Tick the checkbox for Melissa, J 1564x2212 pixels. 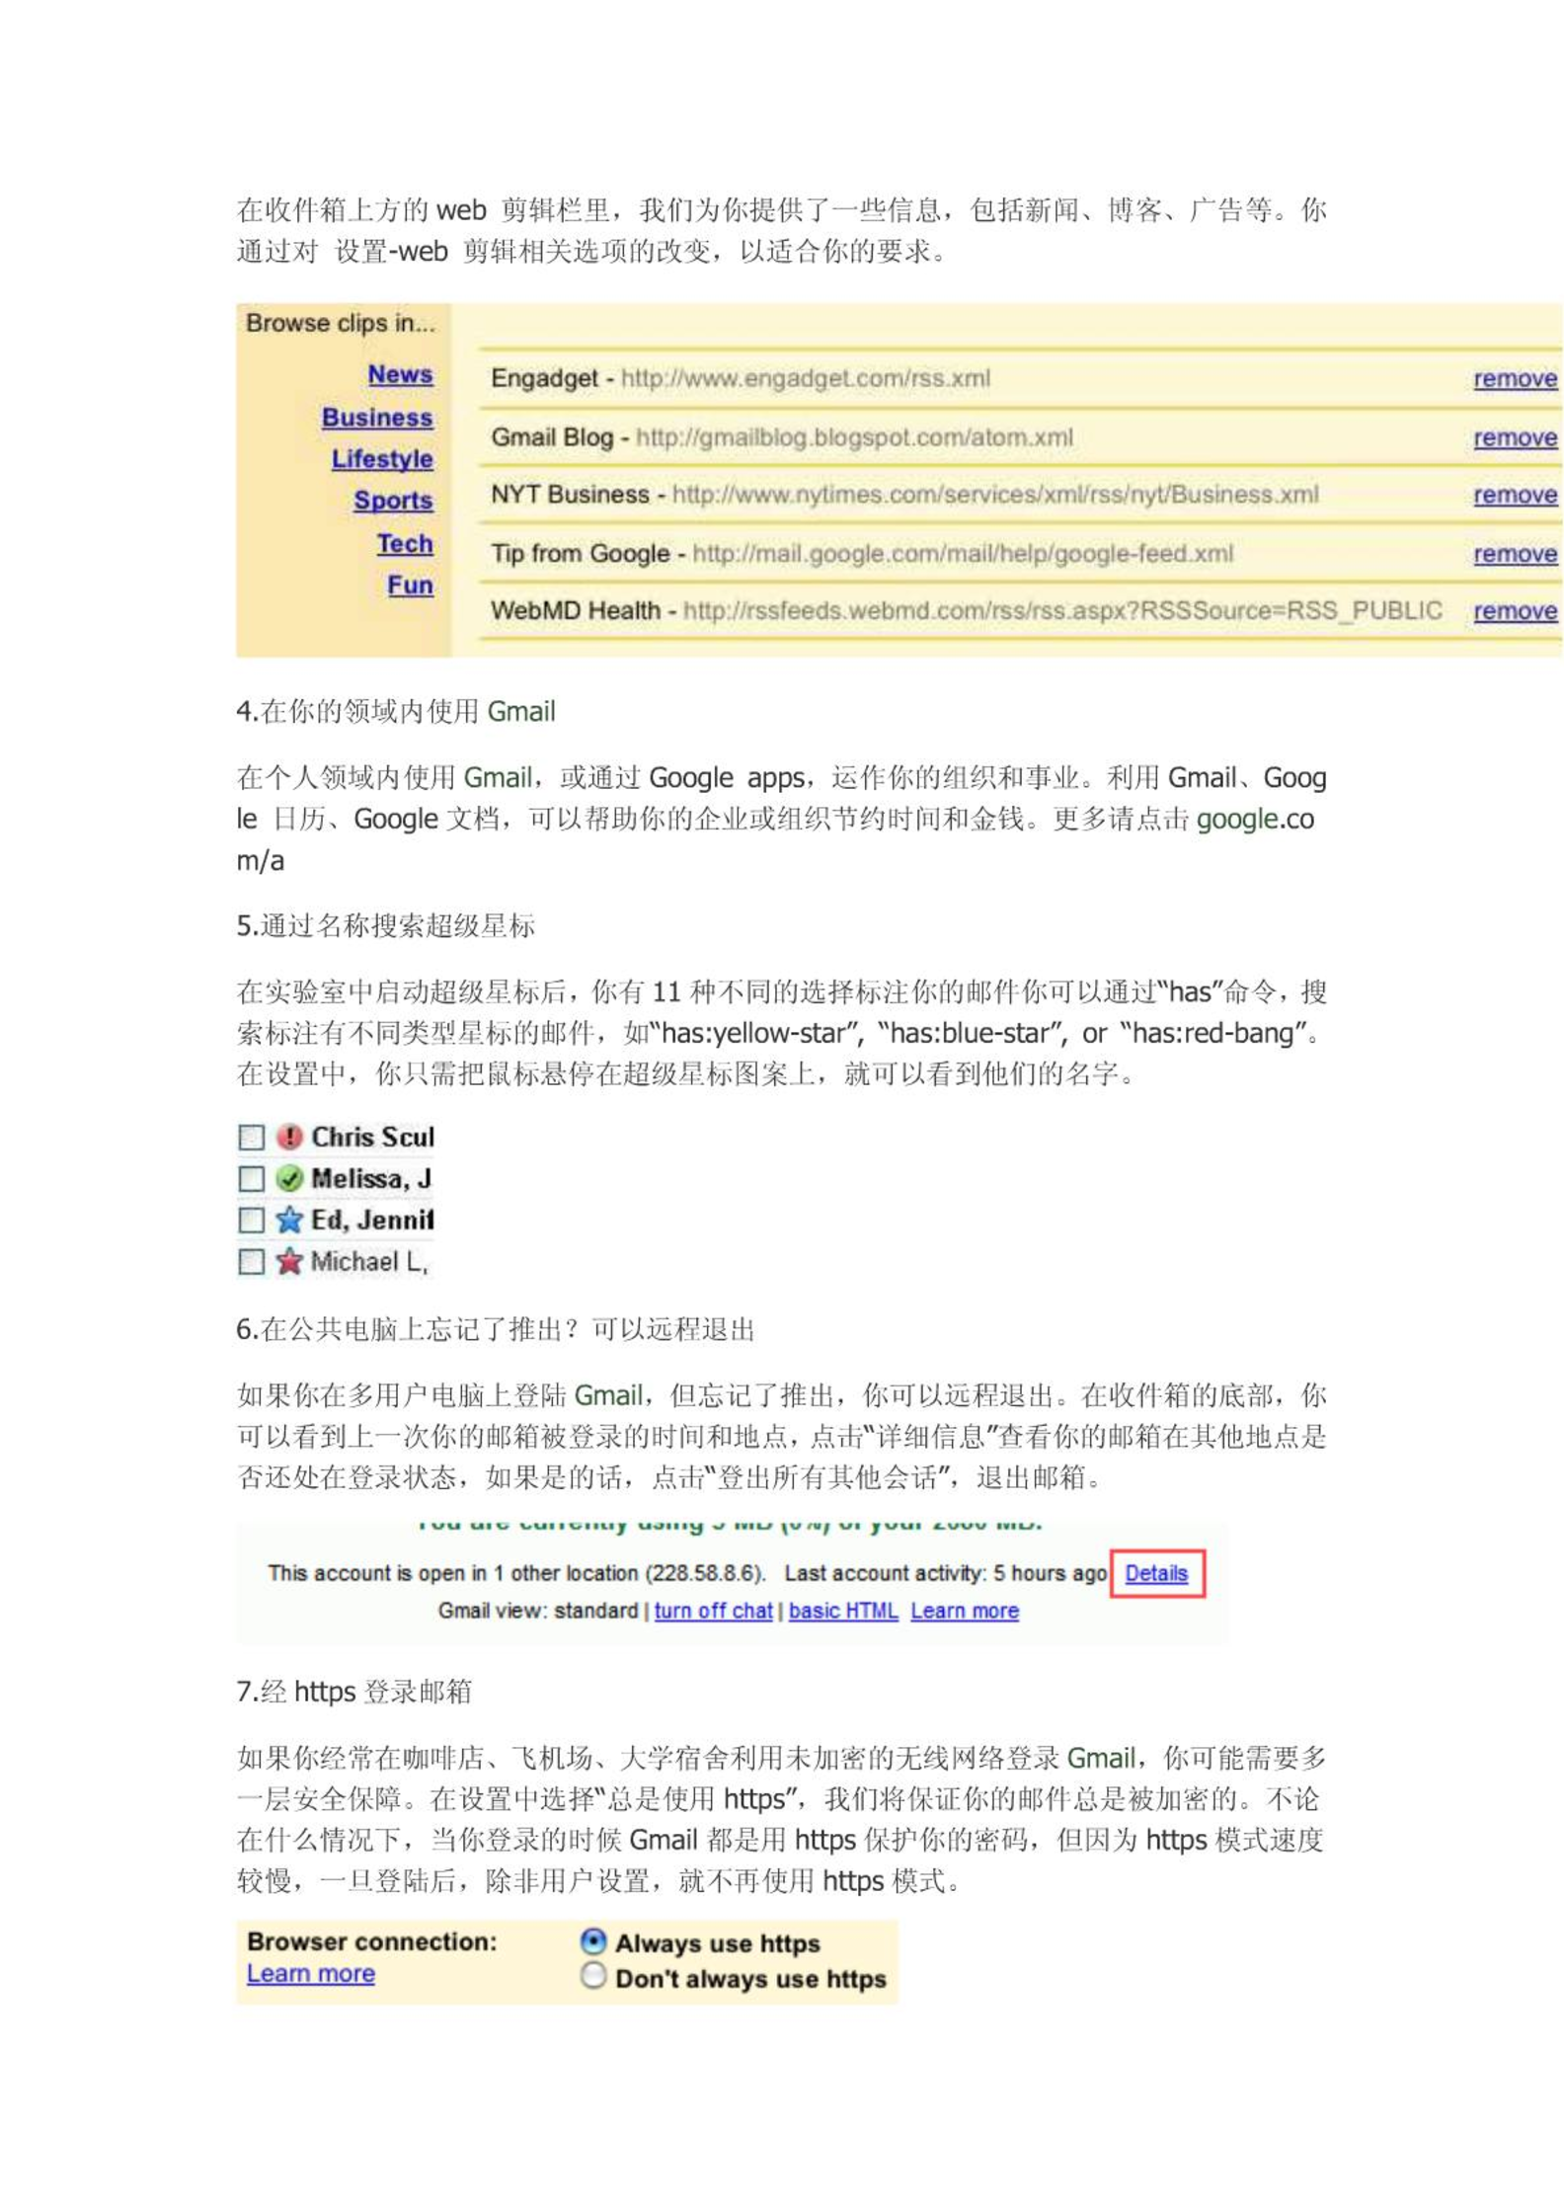(252, 1179)
